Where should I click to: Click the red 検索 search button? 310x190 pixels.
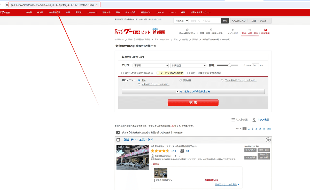(193, 102)
